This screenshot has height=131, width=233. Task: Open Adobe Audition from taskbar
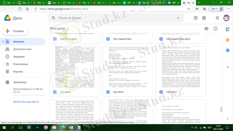point(29,128)
